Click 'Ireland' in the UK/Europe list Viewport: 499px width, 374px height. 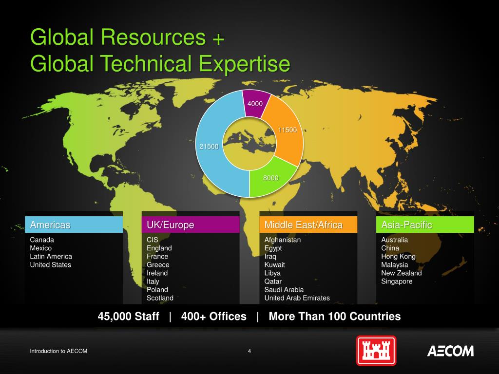pos(157,273)
